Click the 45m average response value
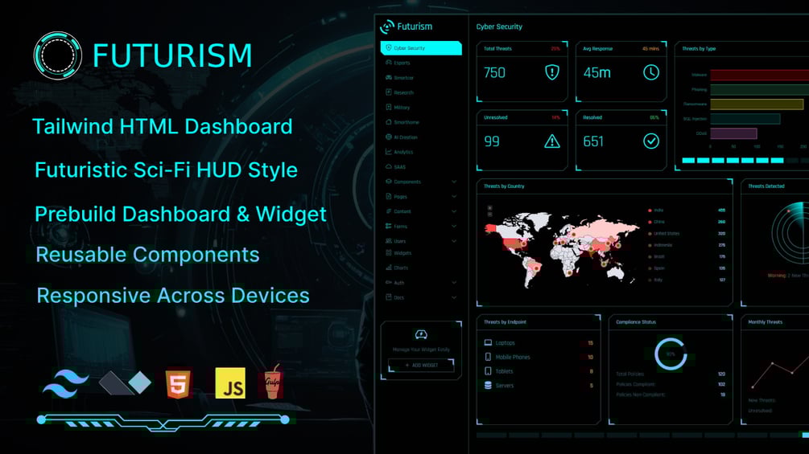Viewport: 809px width, 454px height. [x=597, y=72]
